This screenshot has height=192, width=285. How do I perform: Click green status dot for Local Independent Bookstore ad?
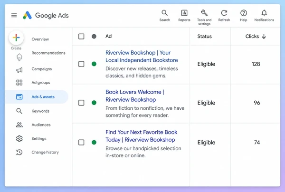coord(94,64)
